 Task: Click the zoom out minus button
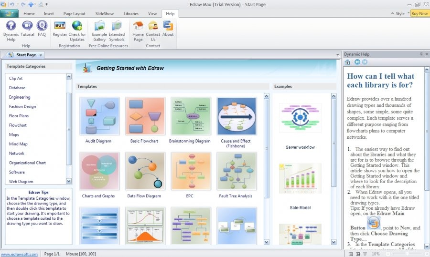click(x=388, y=254)
